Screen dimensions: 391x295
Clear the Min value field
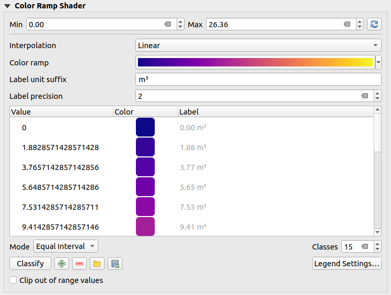[x=167, y=24]
